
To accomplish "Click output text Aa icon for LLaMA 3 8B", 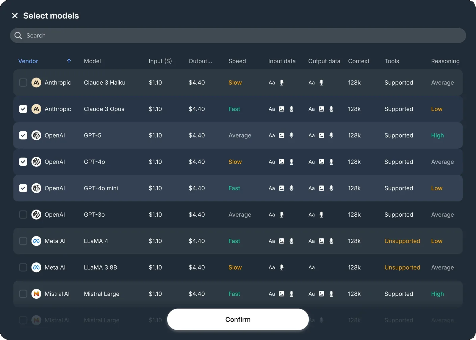I will click(x=311, y=267).
